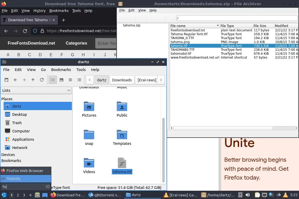Close the Download free Tahoma tab

coord(54,20)
